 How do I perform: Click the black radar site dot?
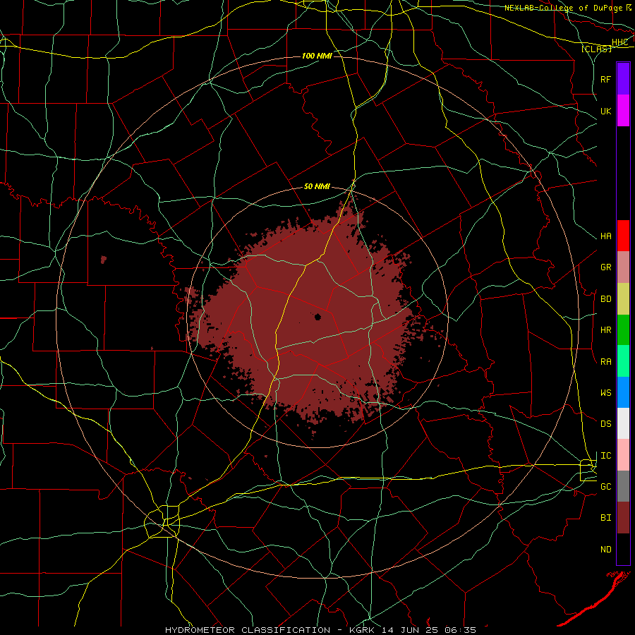[318, 317]
